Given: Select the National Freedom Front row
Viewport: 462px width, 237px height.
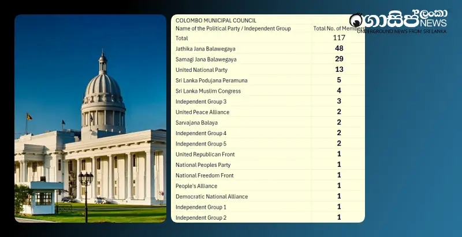Looking at the screenshot, I should point(204,175).
